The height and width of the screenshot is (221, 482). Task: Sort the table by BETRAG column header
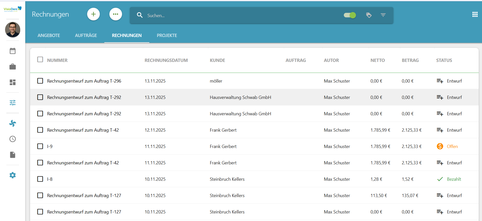(x=410, y=60)
